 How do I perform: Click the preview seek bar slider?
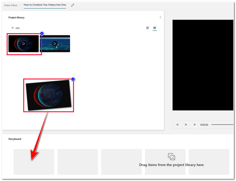pos(222,125)
